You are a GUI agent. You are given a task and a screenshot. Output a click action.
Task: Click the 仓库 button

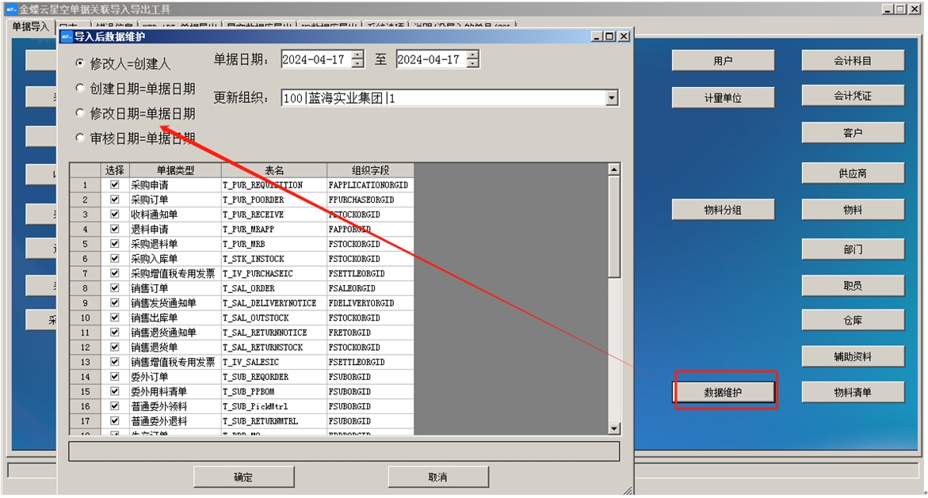click(853, 320)
